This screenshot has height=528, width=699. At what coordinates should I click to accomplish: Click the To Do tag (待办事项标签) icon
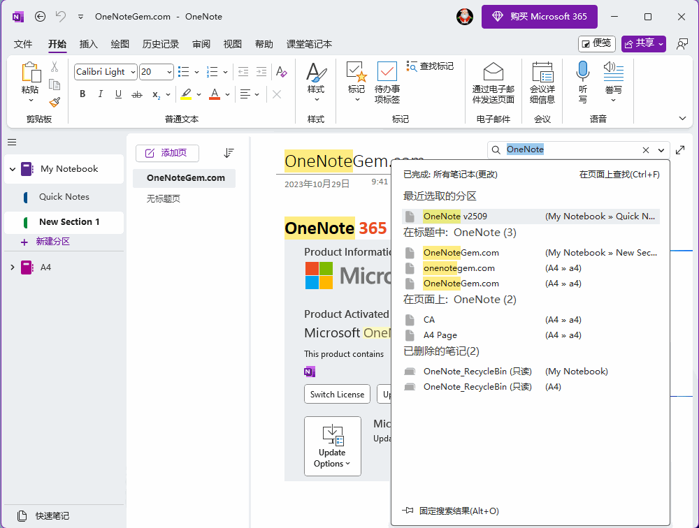[x=387, y=72]
